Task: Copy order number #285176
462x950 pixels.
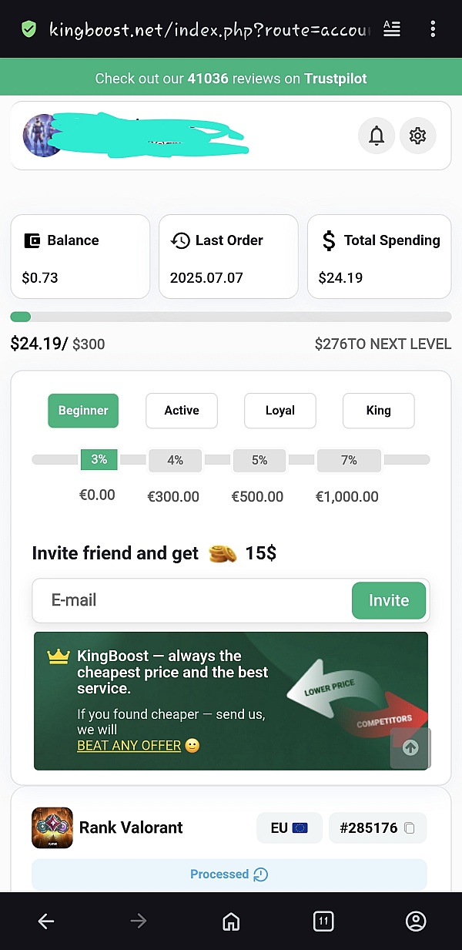Action: pyautogui.click(x=410, y=828)
